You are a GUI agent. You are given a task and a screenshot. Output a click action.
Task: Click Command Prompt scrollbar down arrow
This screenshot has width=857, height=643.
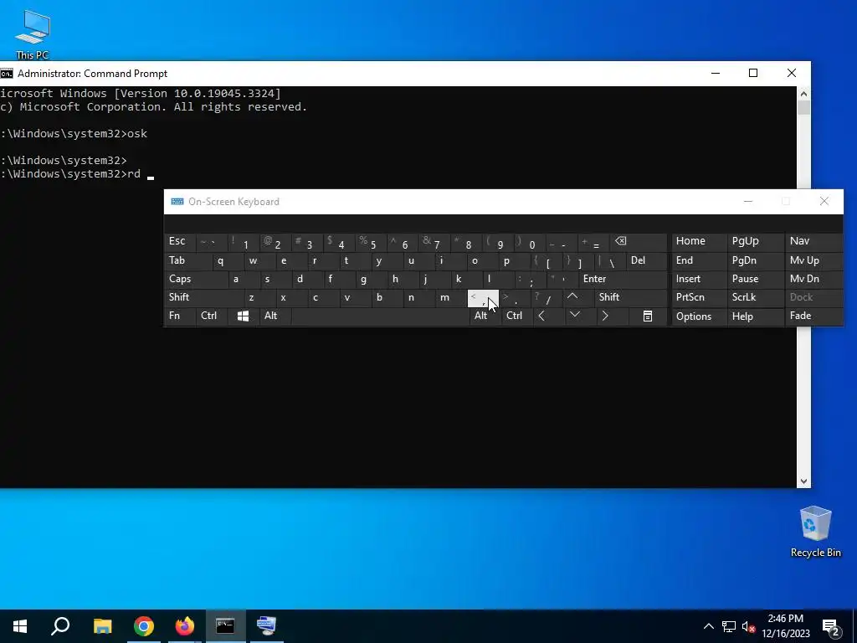click(803, 481)
